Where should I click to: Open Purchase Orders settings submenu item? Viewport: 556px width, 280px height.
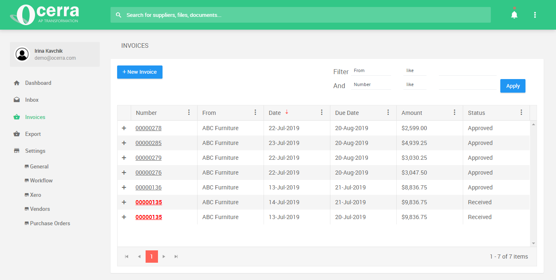[x=50, y=223]
